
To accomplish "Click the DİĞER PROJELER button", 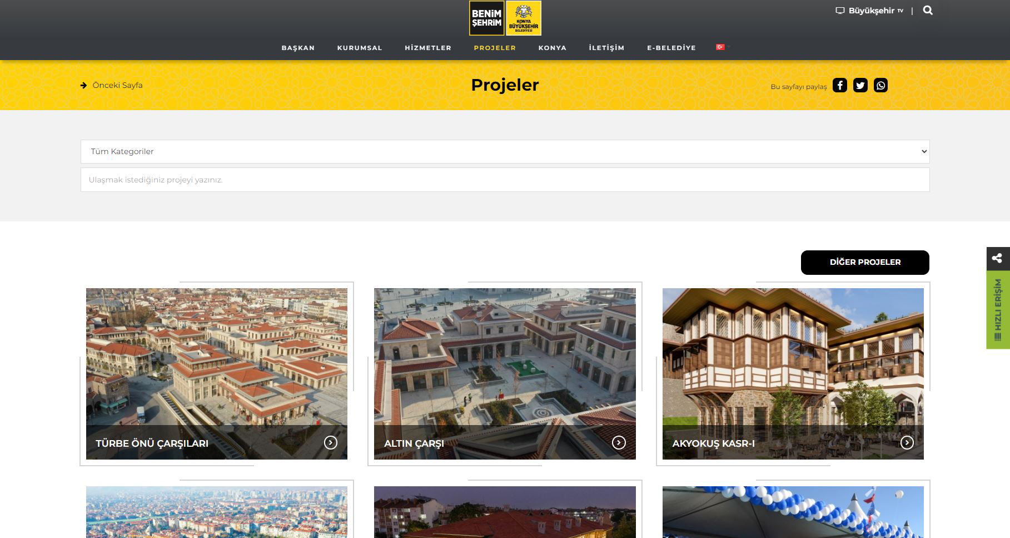I will 865,262.
